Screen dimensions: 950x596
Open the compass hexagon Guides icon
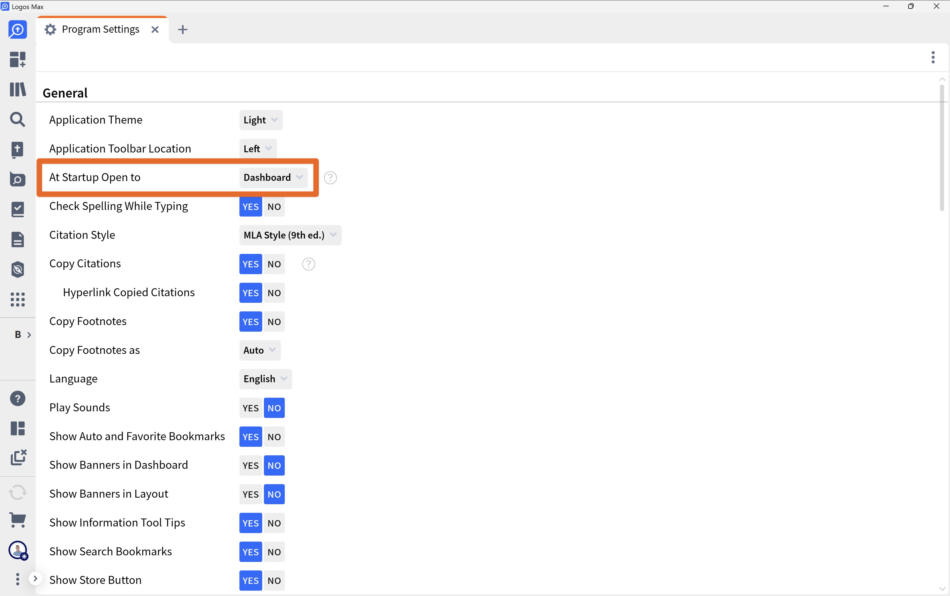pos(18,270)
